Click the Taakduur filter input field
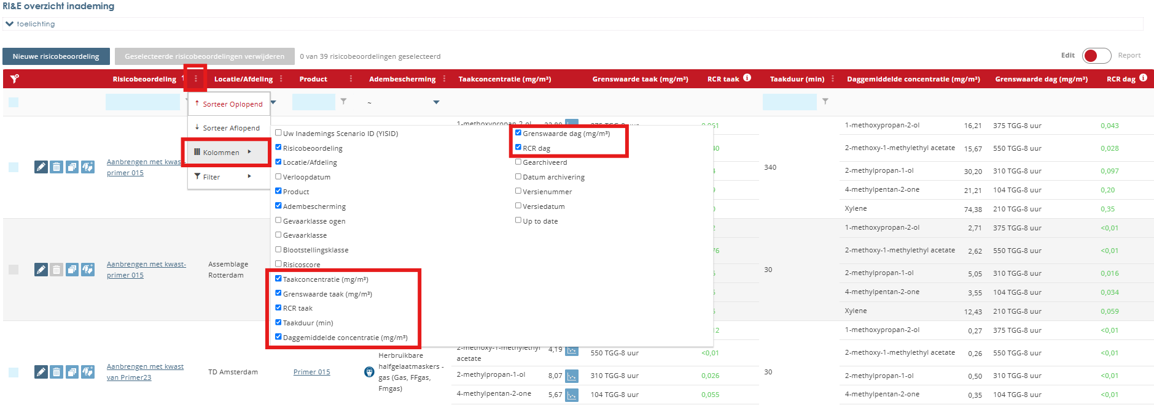Image resolution: width=1154 pixels, height=405 pixels. point(789,102)
